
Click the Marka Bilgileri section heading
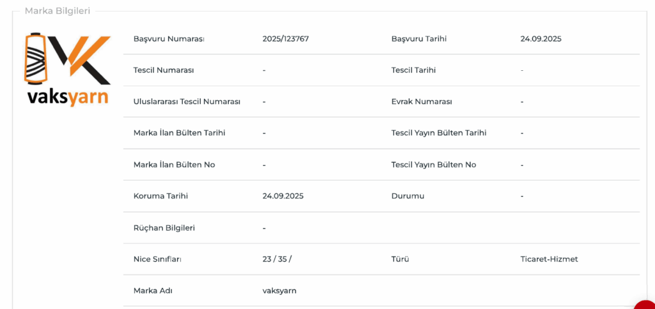(58, 11)
